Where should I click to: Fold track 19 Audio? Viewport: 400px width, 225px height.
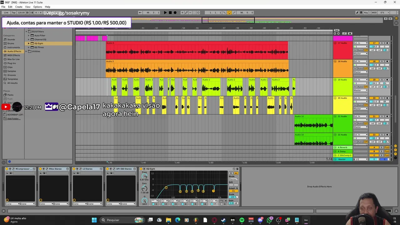click(335, 80)
